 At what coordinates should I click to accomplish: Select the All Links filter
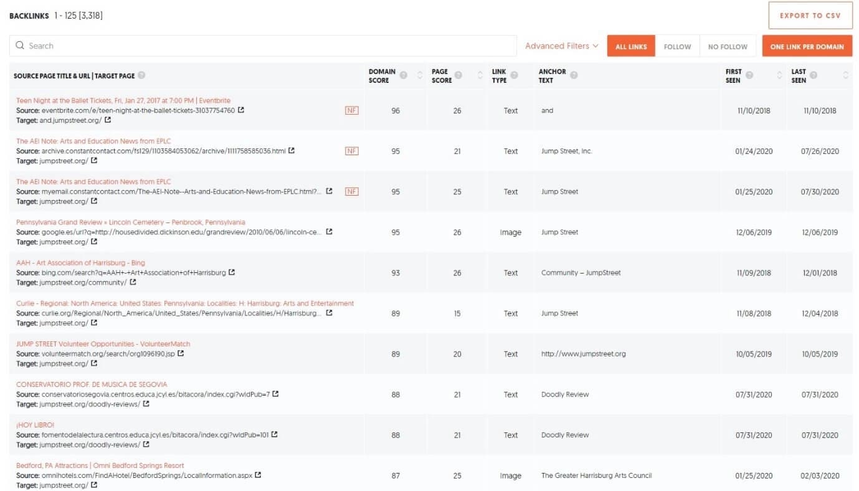631,46
